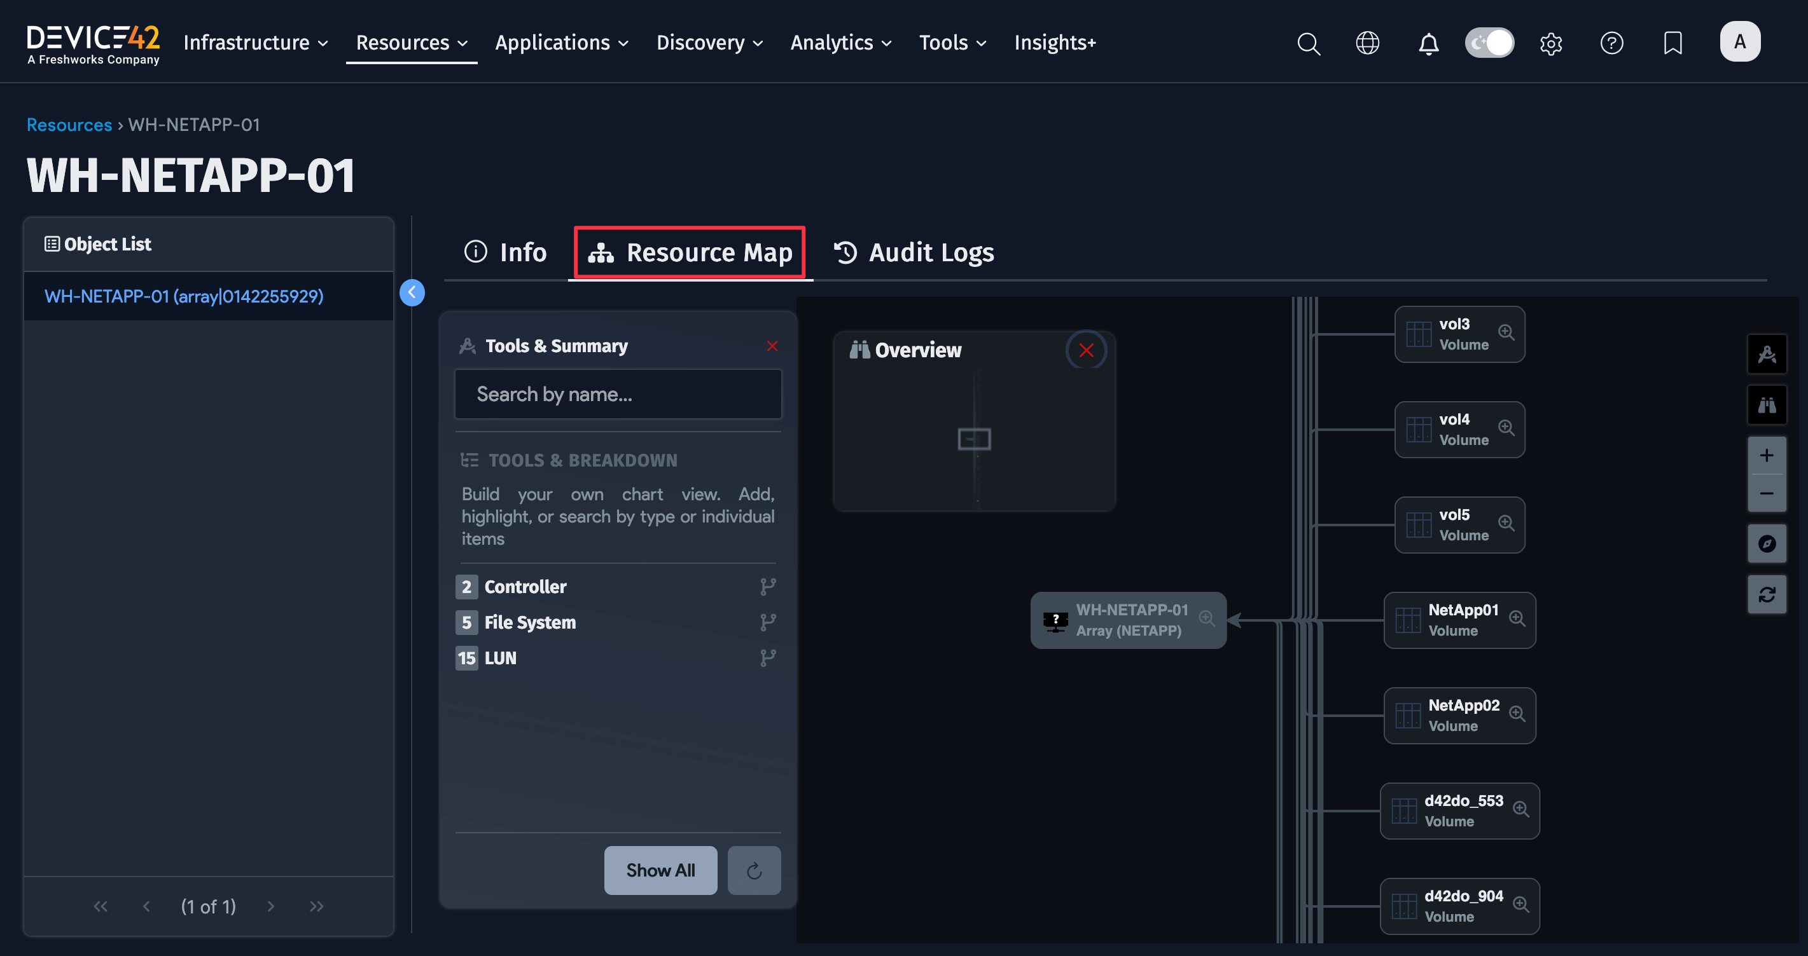Image resolution: width=1808 pixels, height=956 pixels.
Task: Open the Info tab
Action: pyautogui.click(x=505, y=252)
